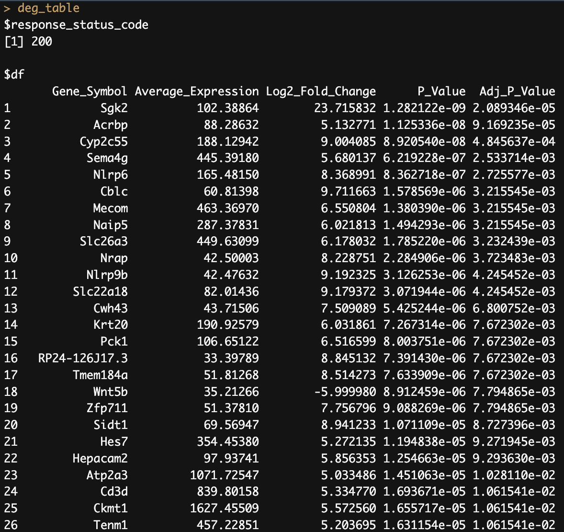Select gene name Nlrp9b

click(x=107, y=275)
